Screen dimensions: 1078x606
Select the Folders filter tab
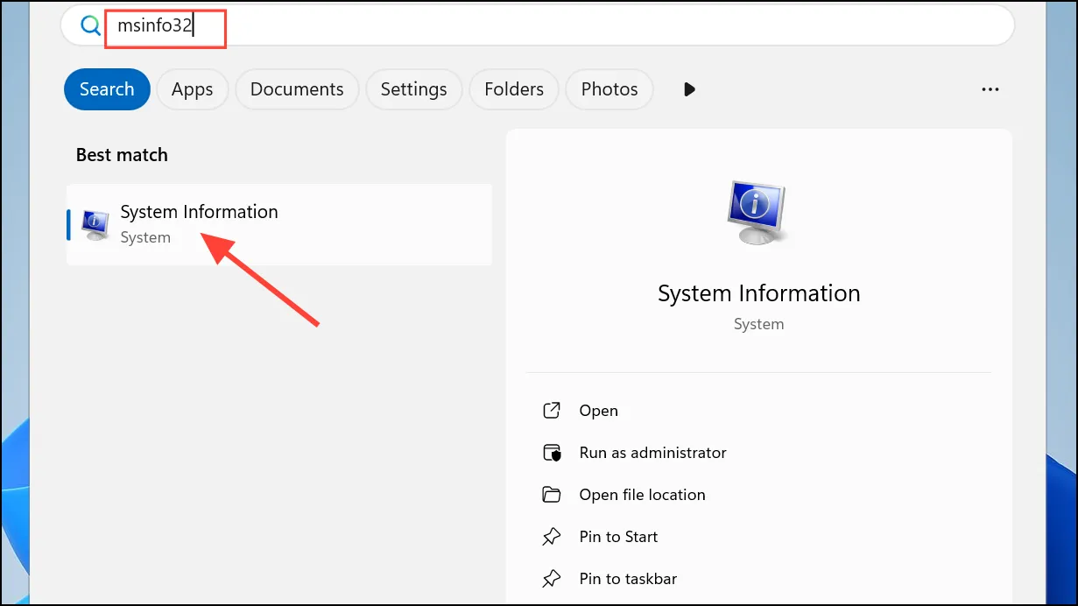[x=514, y=89]
